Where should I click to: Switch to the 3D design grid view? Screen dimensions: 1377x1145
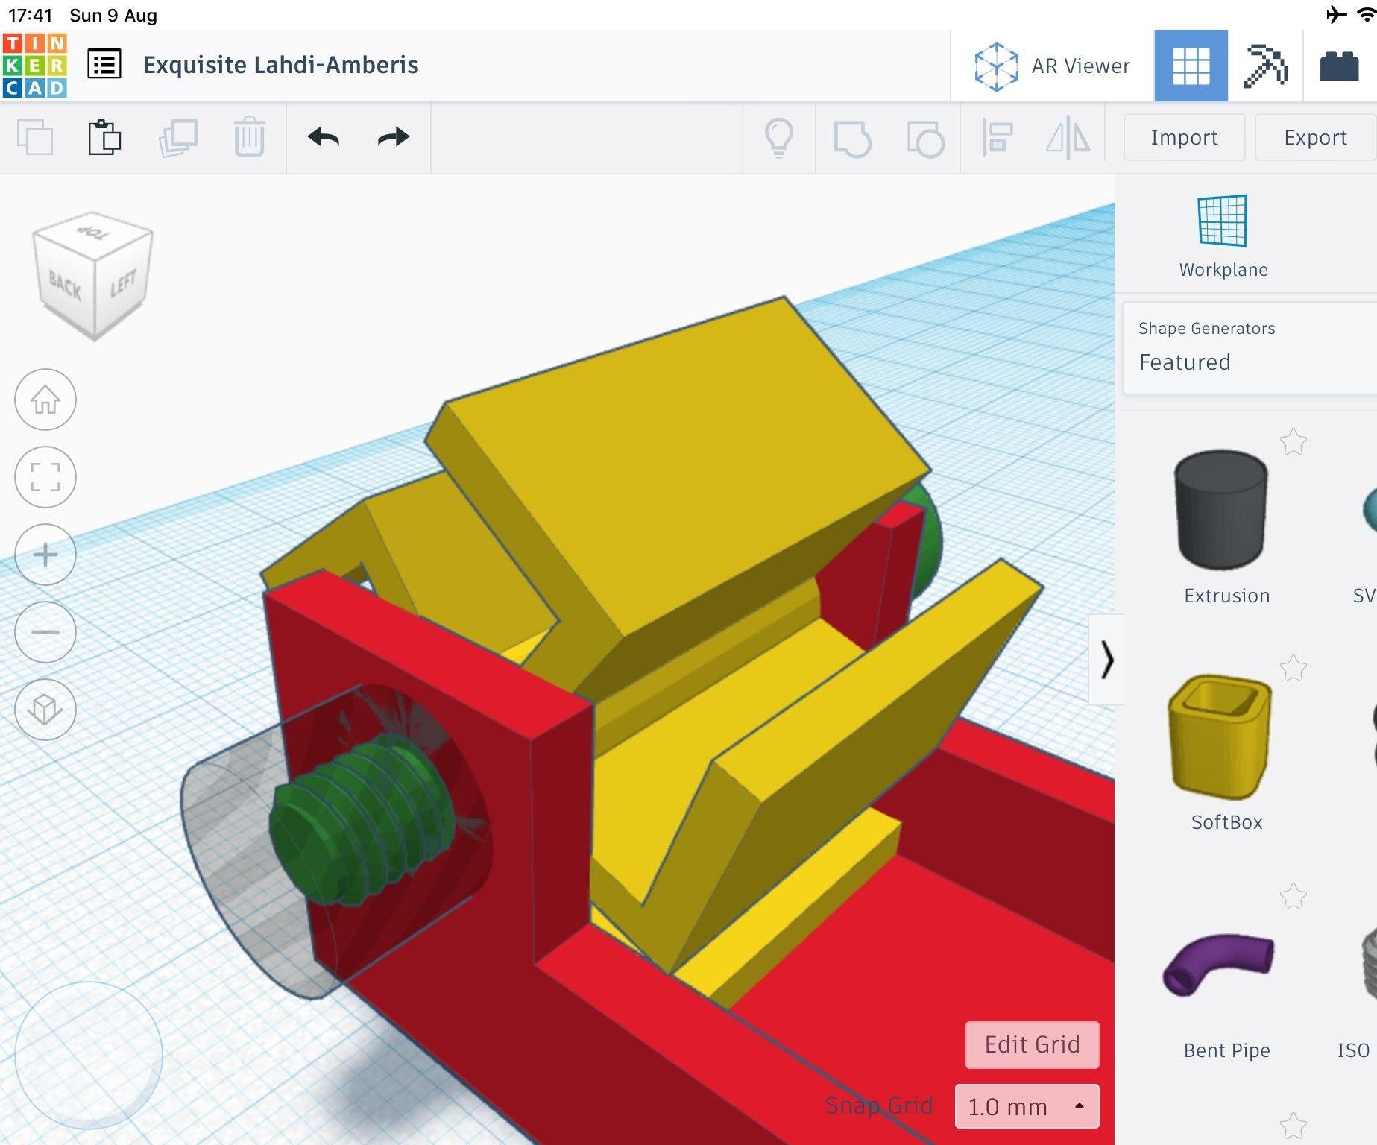tap(1191, 66)
